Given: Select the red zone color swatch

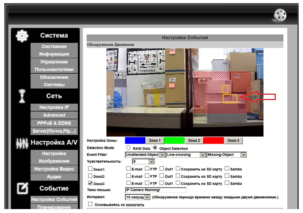Looking at the screenshot, I should 214,140.
